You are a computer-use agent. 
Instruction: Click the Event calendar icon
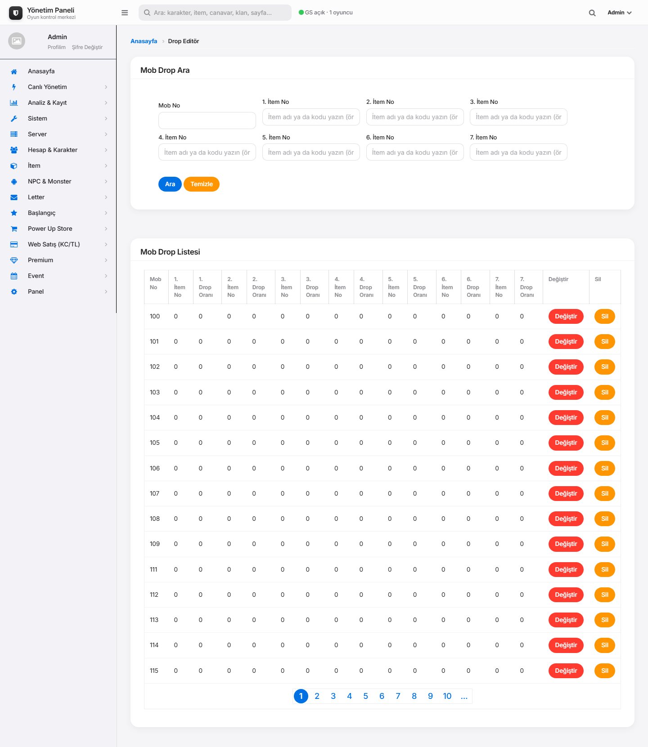tap(14, 276)
